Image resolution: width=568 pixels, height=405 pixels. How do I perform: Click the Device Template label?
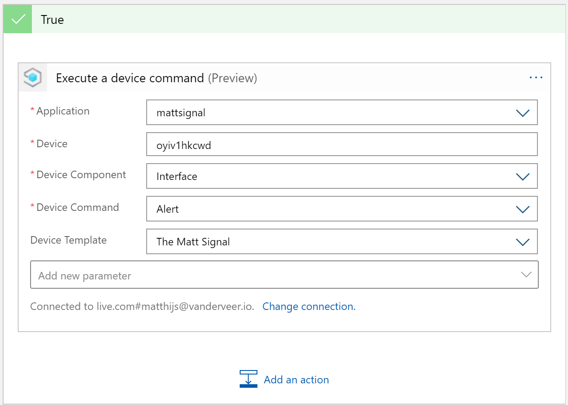68,240
